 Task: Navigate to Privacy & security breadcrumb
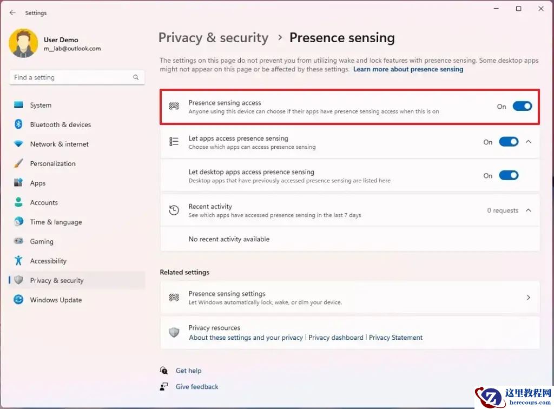[x=213, y=38]
